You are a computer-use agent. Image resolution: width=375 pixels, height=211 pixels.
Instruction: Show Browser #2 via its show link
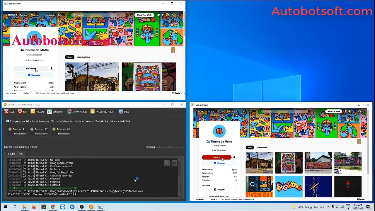click(x=41, y=134)
